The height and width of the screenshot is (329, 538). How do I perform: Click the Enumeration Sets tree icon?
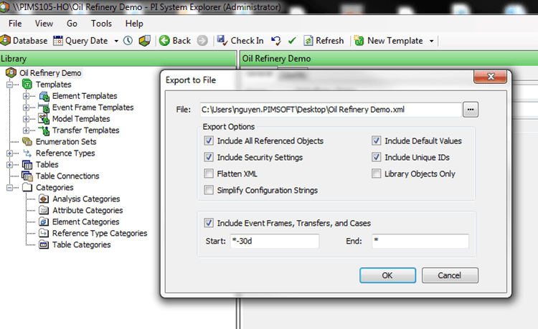click(x=27, y=141)
